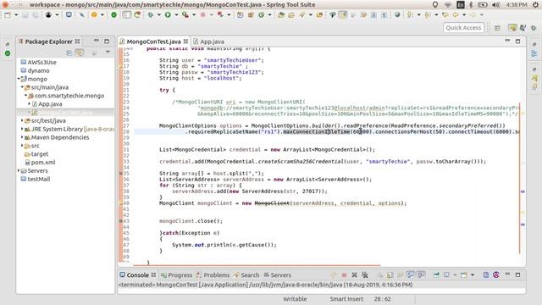Switch to the Spring perspective gear icon
The height and width of the screenshot is (305, 542).
point(534,28)
